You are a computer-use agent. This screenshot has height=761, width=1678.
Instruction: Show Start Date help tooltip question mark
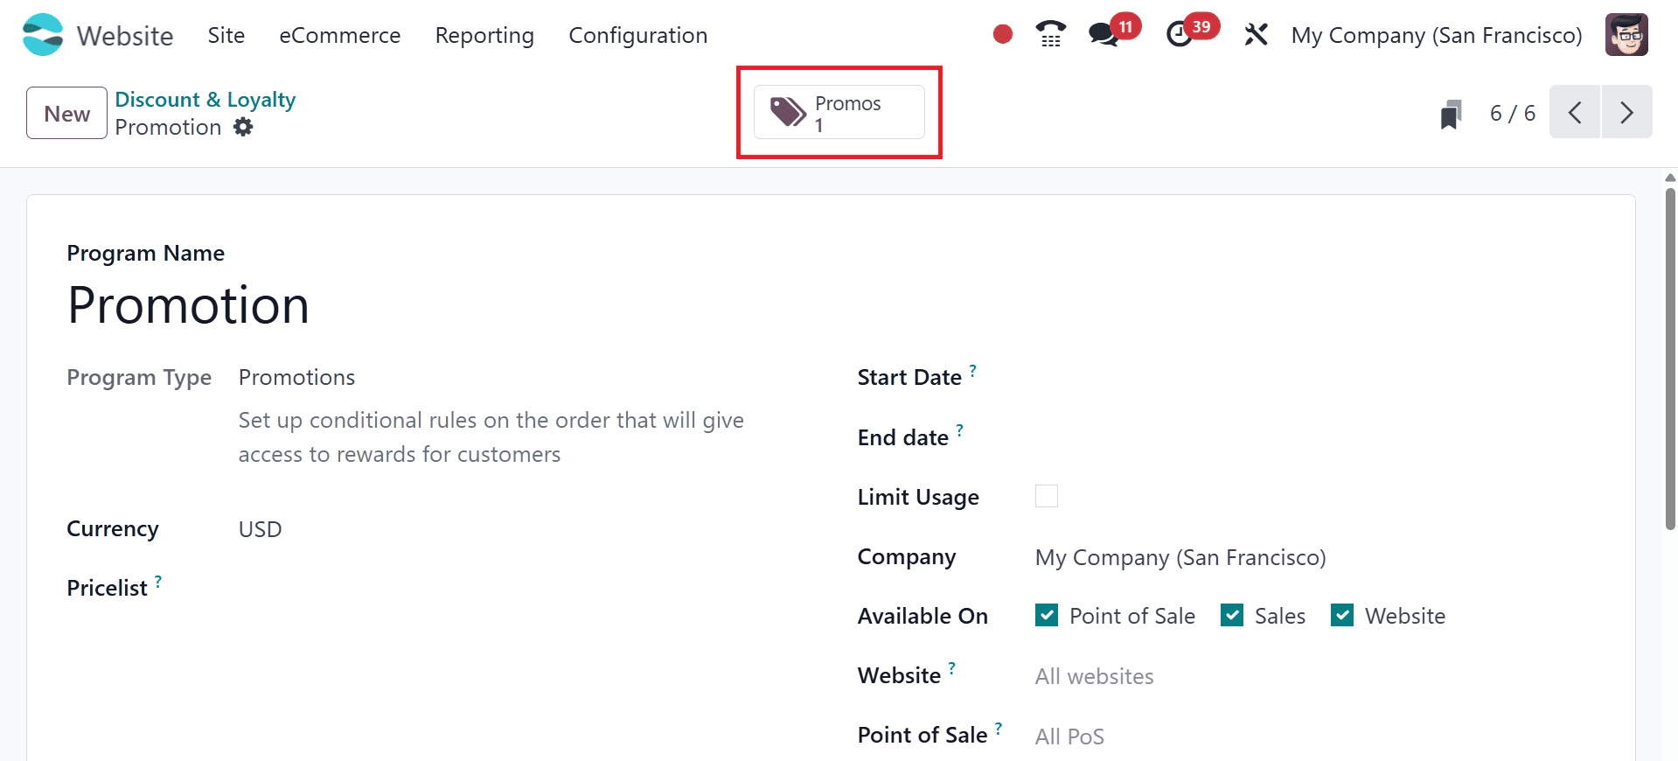coord(972,370)
